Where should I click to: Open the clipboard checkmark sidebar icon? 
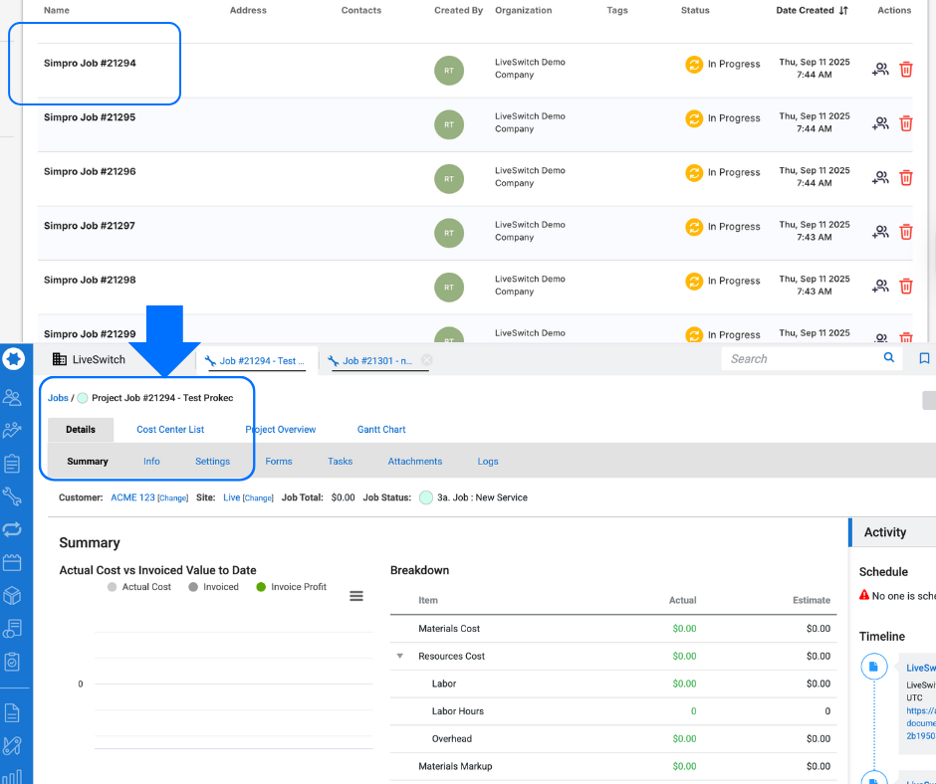tap(12, 661)
